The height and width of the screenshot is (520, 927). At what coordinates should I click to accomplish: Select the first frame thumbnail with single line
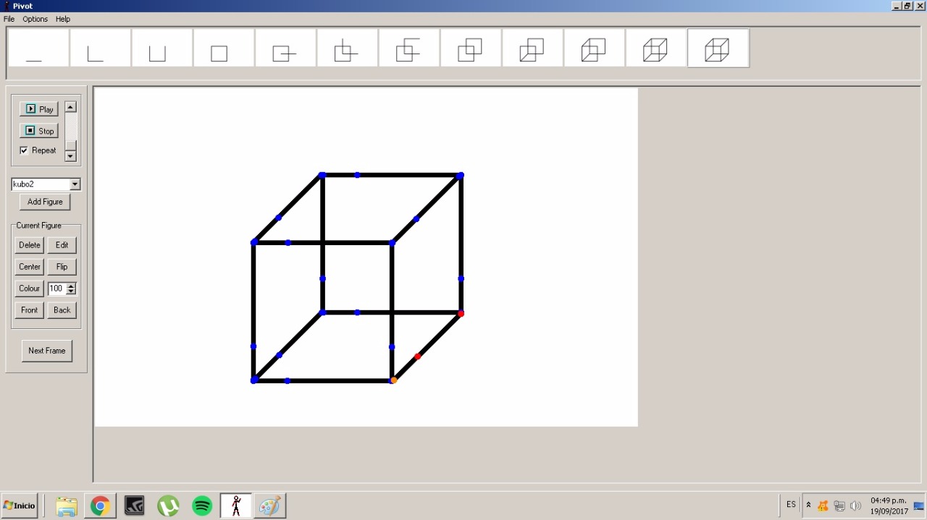[38, 48]
